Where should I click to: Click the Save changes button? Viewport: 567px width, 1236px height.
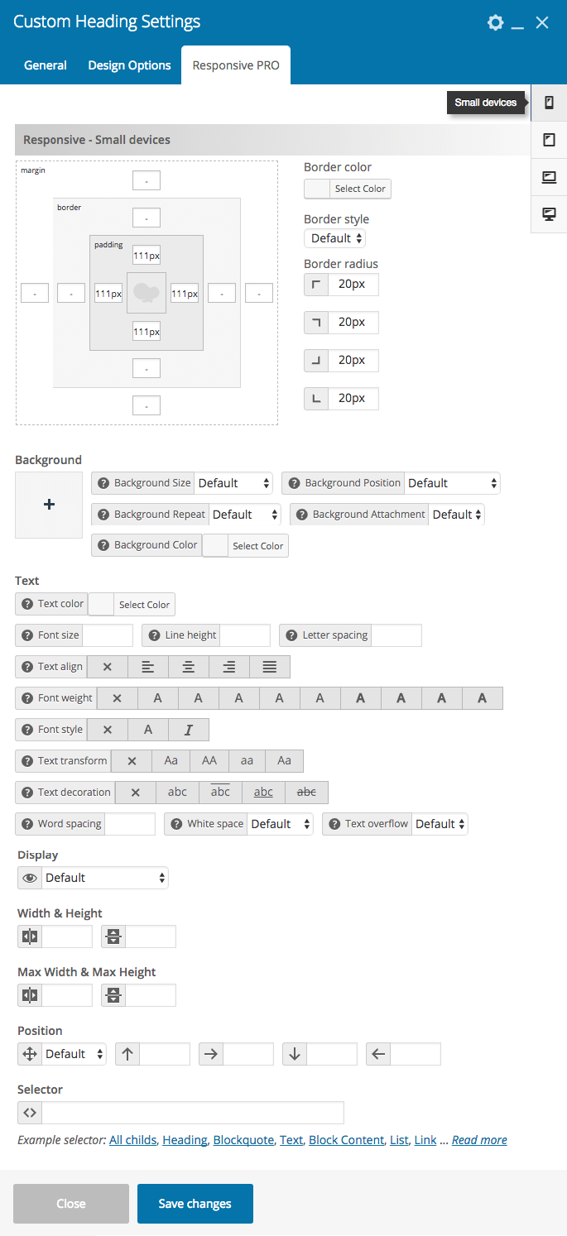(x=195, y=1204)
